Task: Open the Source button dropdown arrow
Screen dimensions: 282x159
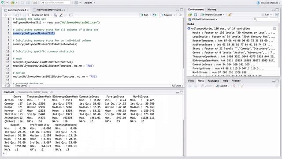Action: point(175,15)
